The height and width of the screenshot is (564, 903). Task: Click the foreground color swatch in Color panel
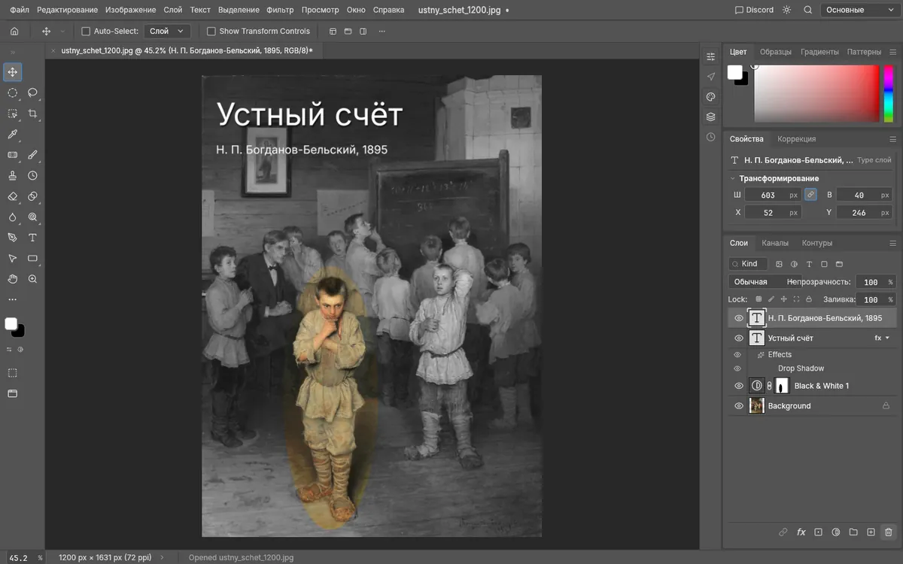point(734,72)
